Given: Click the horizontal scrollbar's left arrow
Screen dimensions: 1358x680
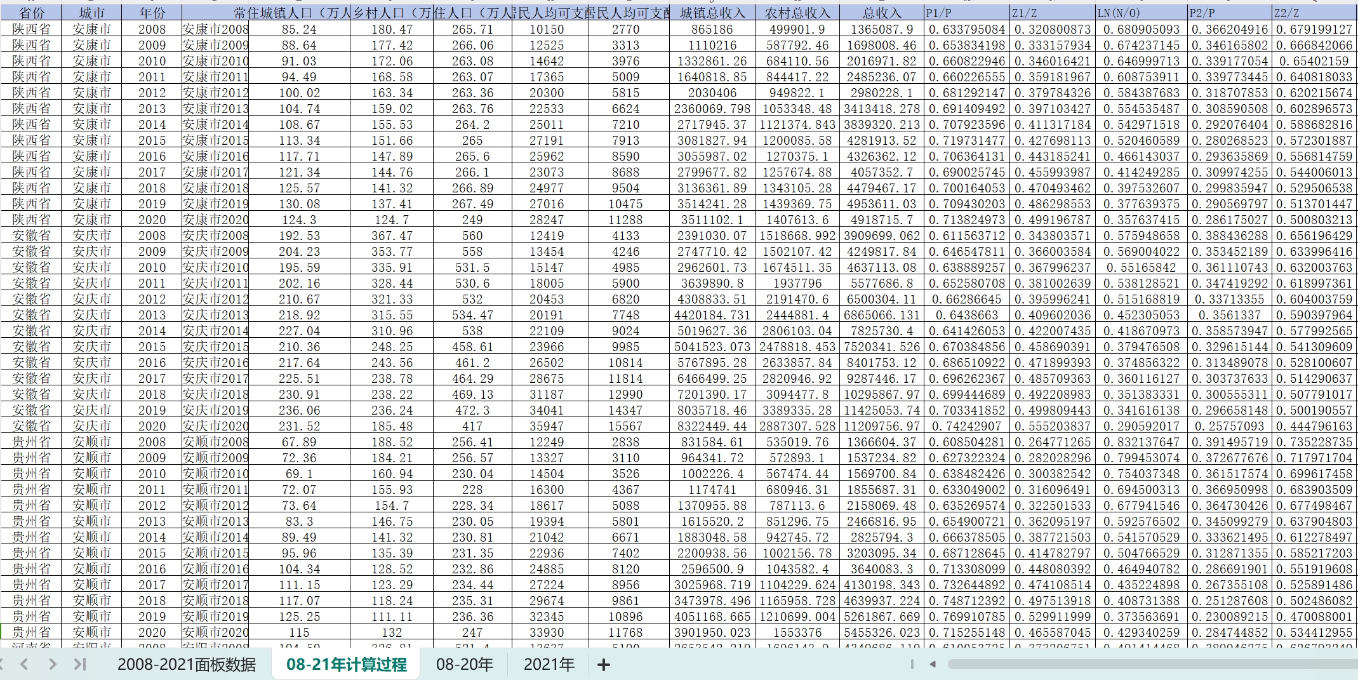Looking at the screenshot, I should pos(933,664).
